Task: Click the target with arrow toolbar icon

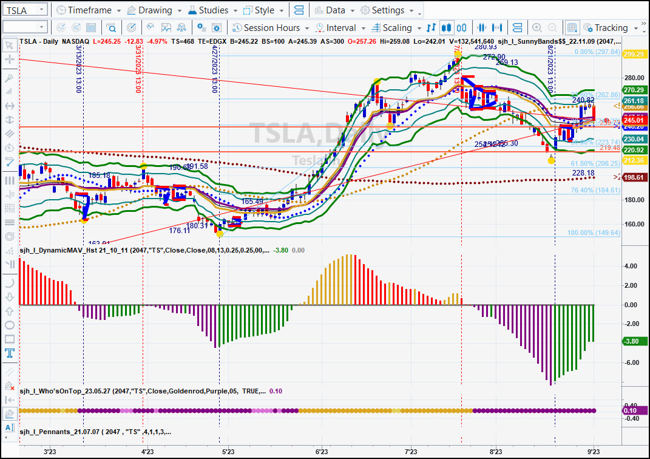Action: (x=132, y=28)
